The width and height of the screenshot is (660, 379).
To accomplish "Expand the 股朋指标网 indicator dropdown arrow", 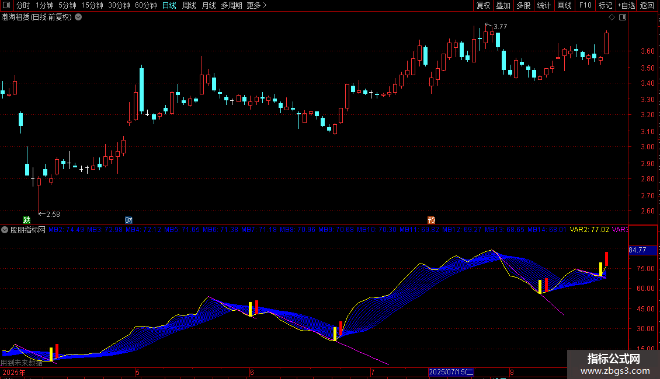I will click(5, 230).
